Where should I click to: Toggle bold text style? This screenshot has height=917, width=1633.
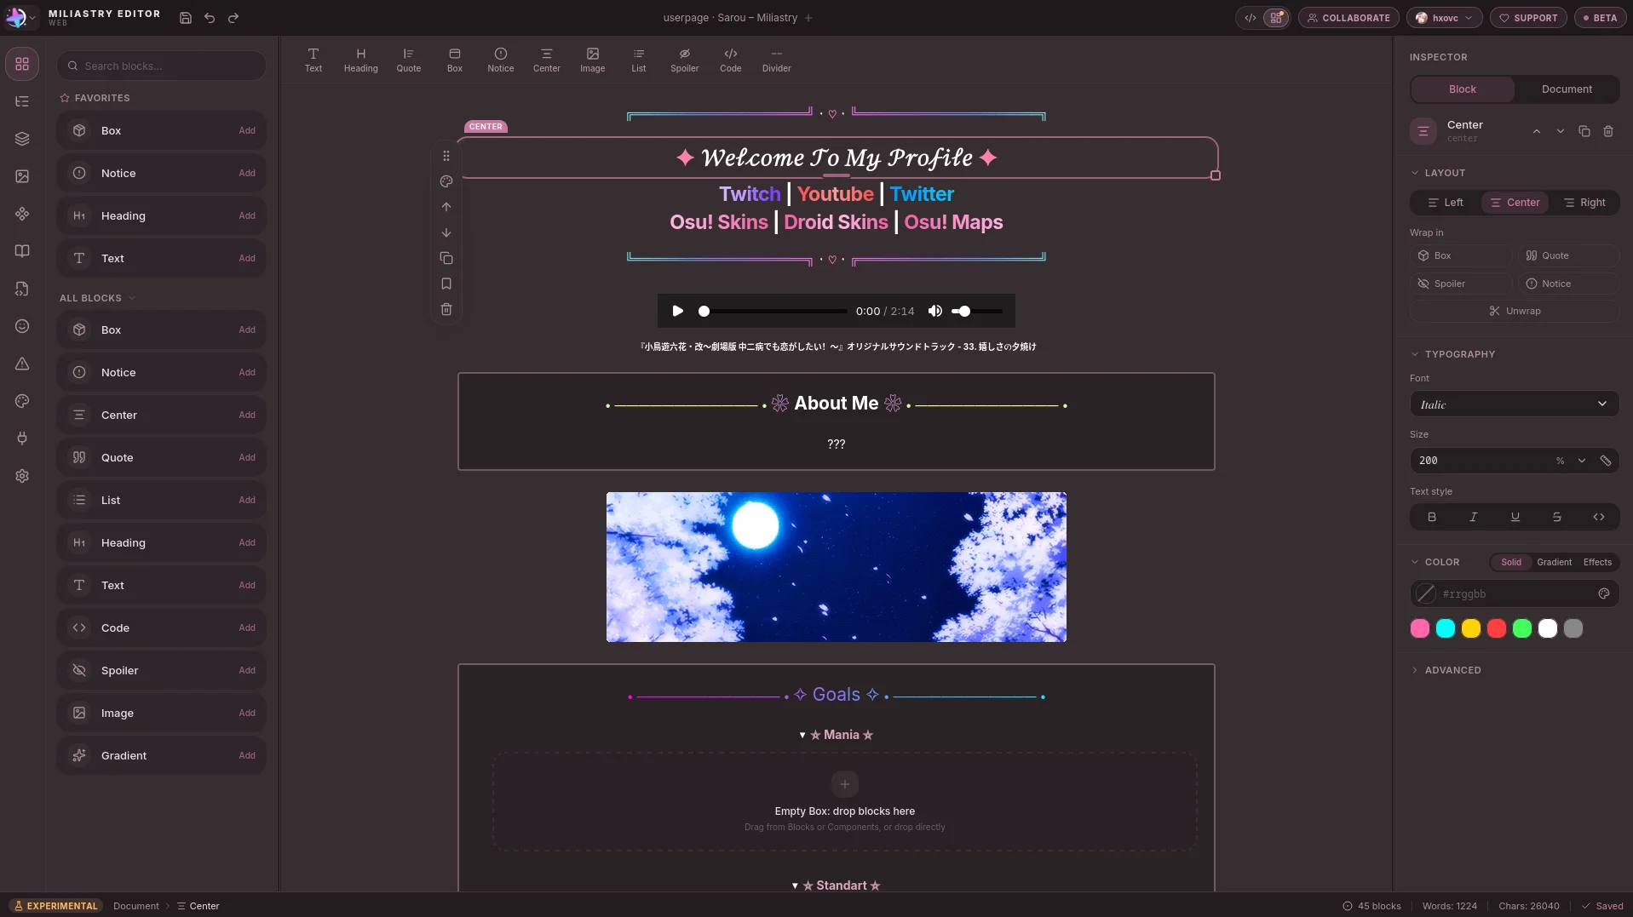click(x=1432, y=517)
